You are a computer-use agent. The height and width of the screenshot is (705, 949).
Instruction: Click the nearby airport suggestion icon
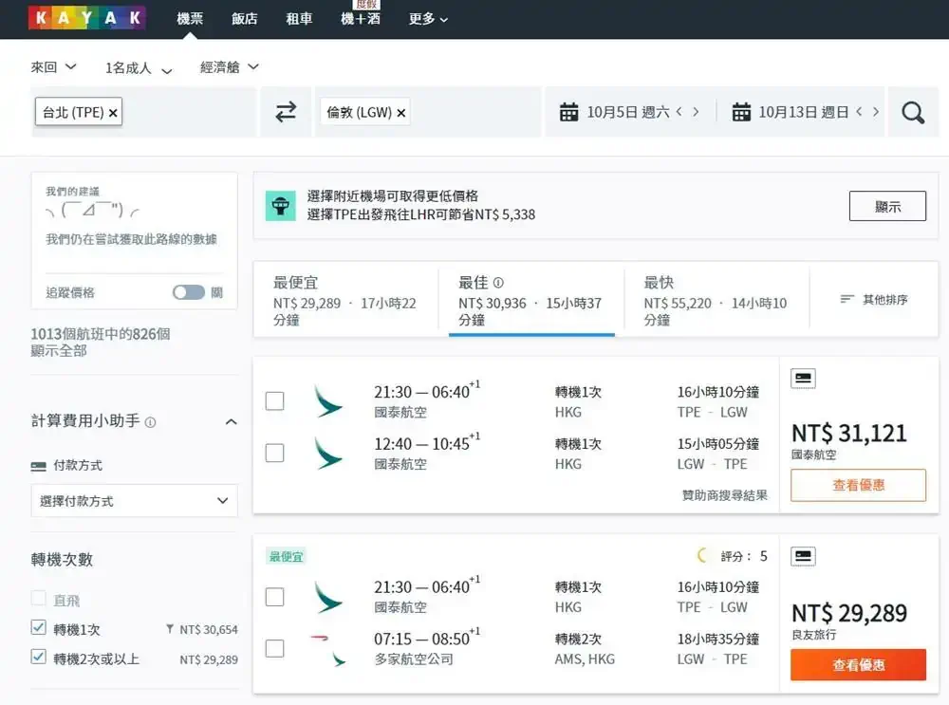(x=280, y=206)
